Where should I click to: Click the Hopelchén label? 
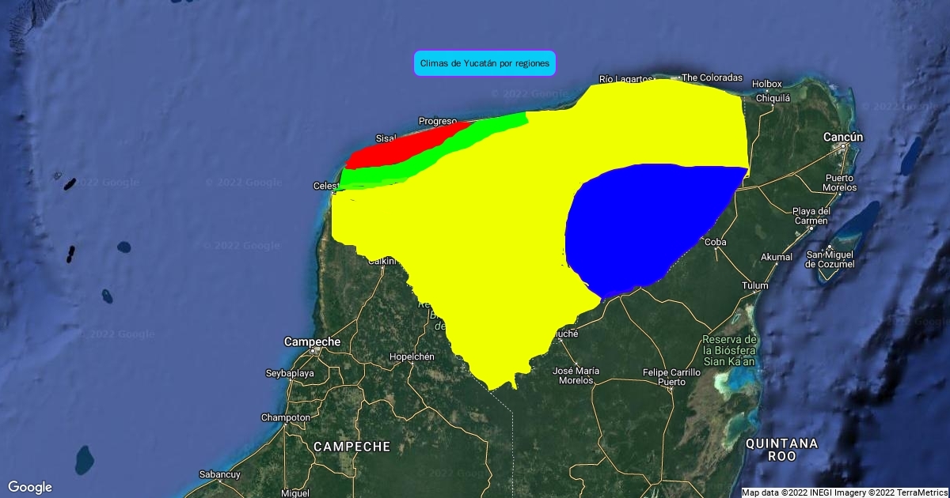pyautogui.click(x=412, y=357)
